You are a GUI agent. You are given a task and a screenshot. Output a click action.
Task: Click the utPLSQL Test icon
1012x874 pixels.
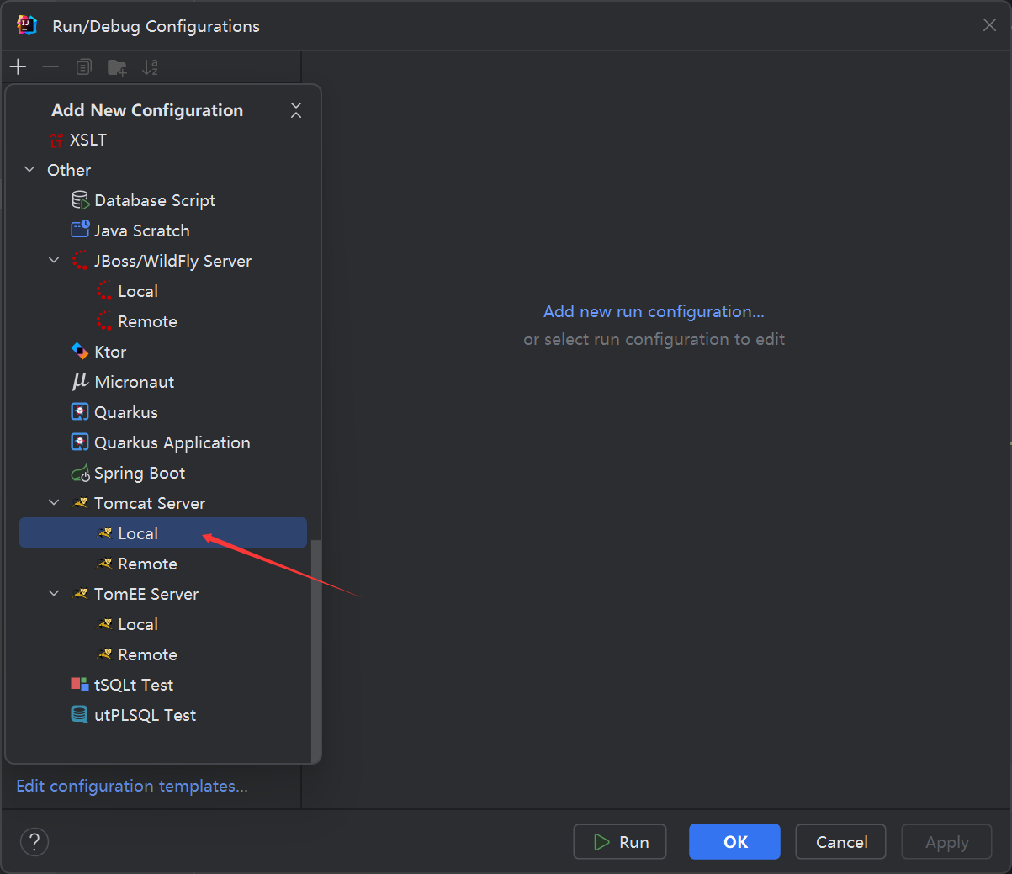click(x=80, y=715)
